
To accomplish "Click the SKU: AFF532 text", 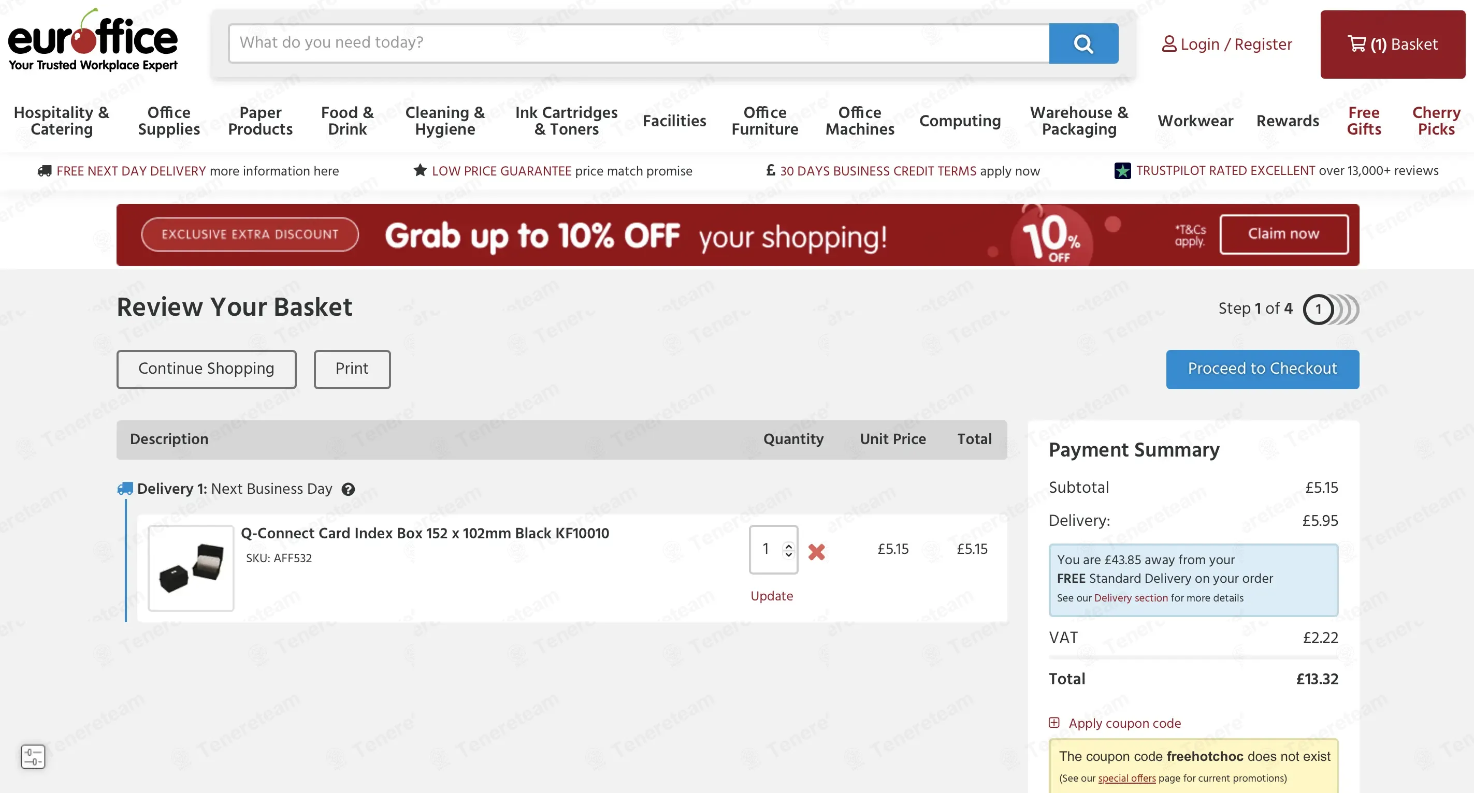I will [279, 558].
